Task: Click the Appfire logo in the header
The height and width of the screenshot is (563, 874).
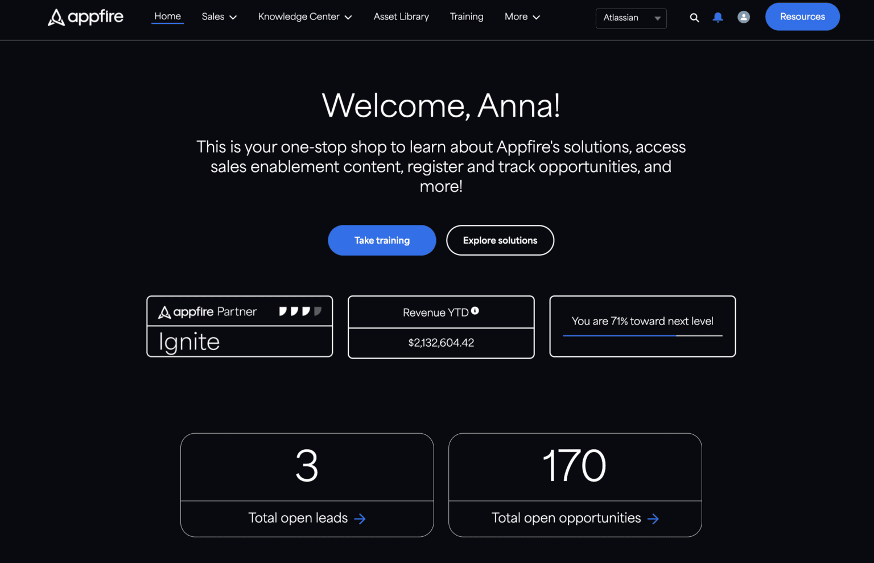Action: pyautogui.click(x=85, y=17)
